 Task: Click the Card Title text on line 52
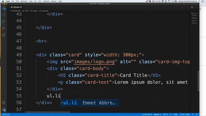point(133,75)
